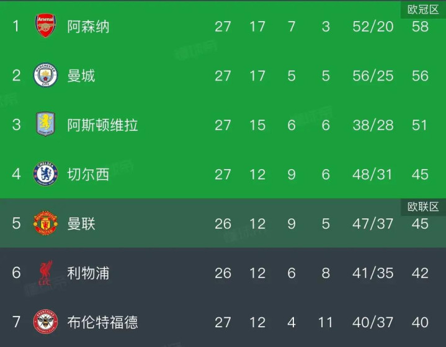Viewport: 446px width, 347px height.
Task: Click the Arsenal club crest
Action: pyautogui.click(x=45, y=27)
